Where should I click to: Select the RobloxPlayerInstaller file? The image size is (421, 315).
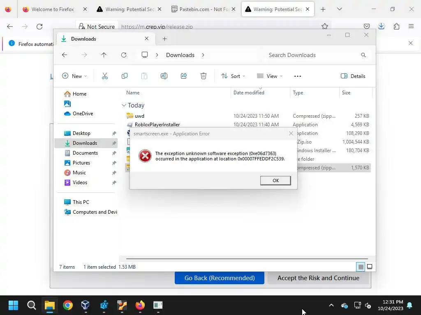(157, 125)
